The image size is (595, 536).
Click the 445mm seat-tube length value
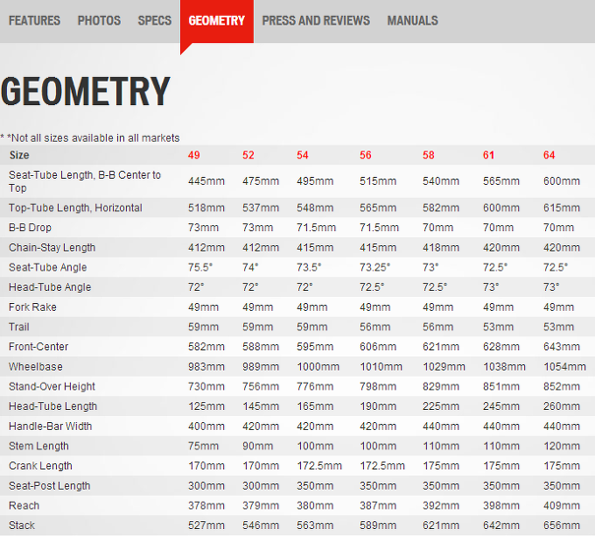pos(206,181)
